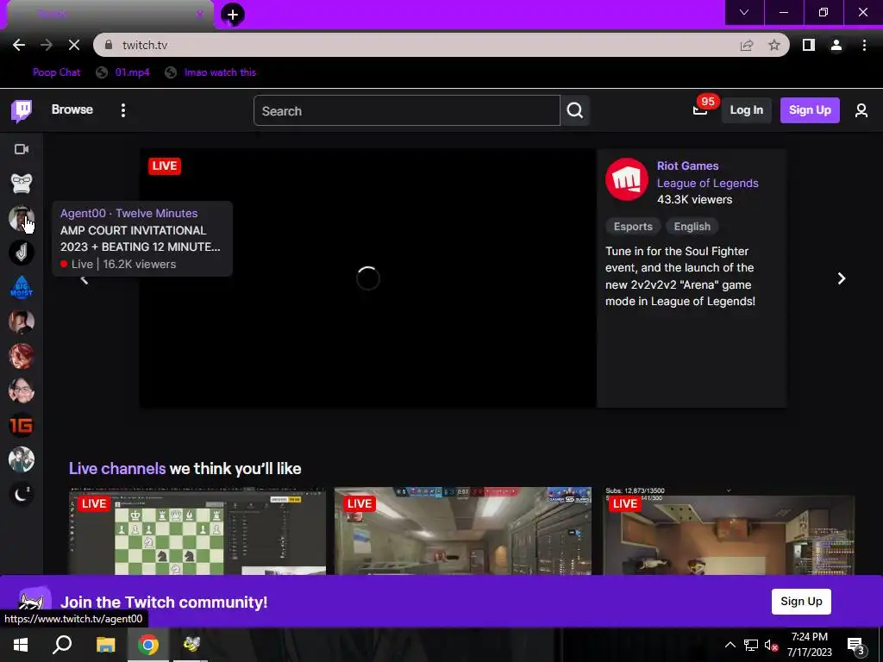The width and height of the screenshot is (883, 662).
Task: Stop loading the page
Action: click(x=74, y=45)
